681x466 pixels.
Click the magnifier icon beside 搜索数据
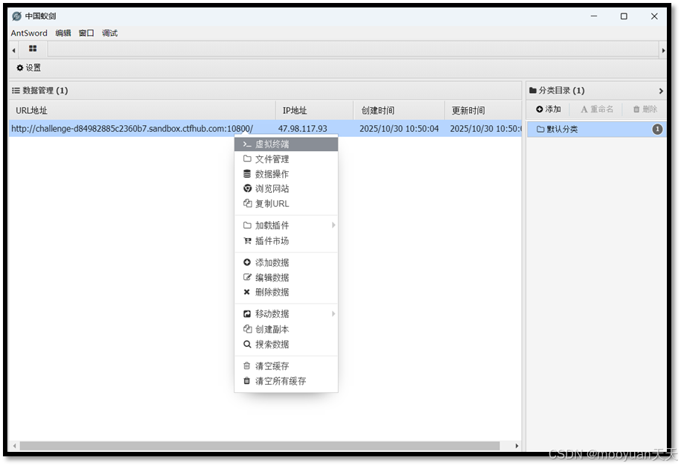(x=247, y=344)
